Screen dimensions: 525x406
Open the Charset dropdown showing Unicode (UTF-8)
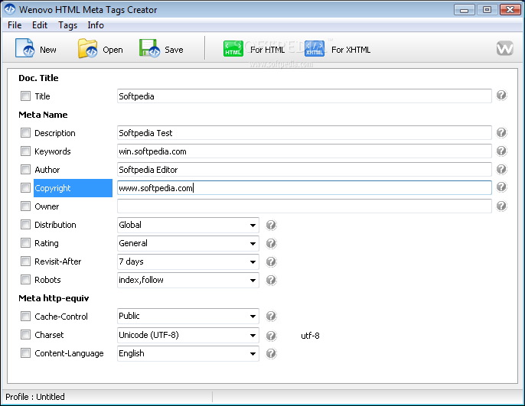[x=187, y=335]
